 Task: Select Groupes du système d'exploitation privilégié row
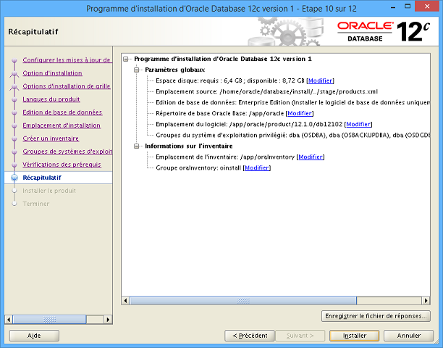pyautogui.click(x=293, y=136)
